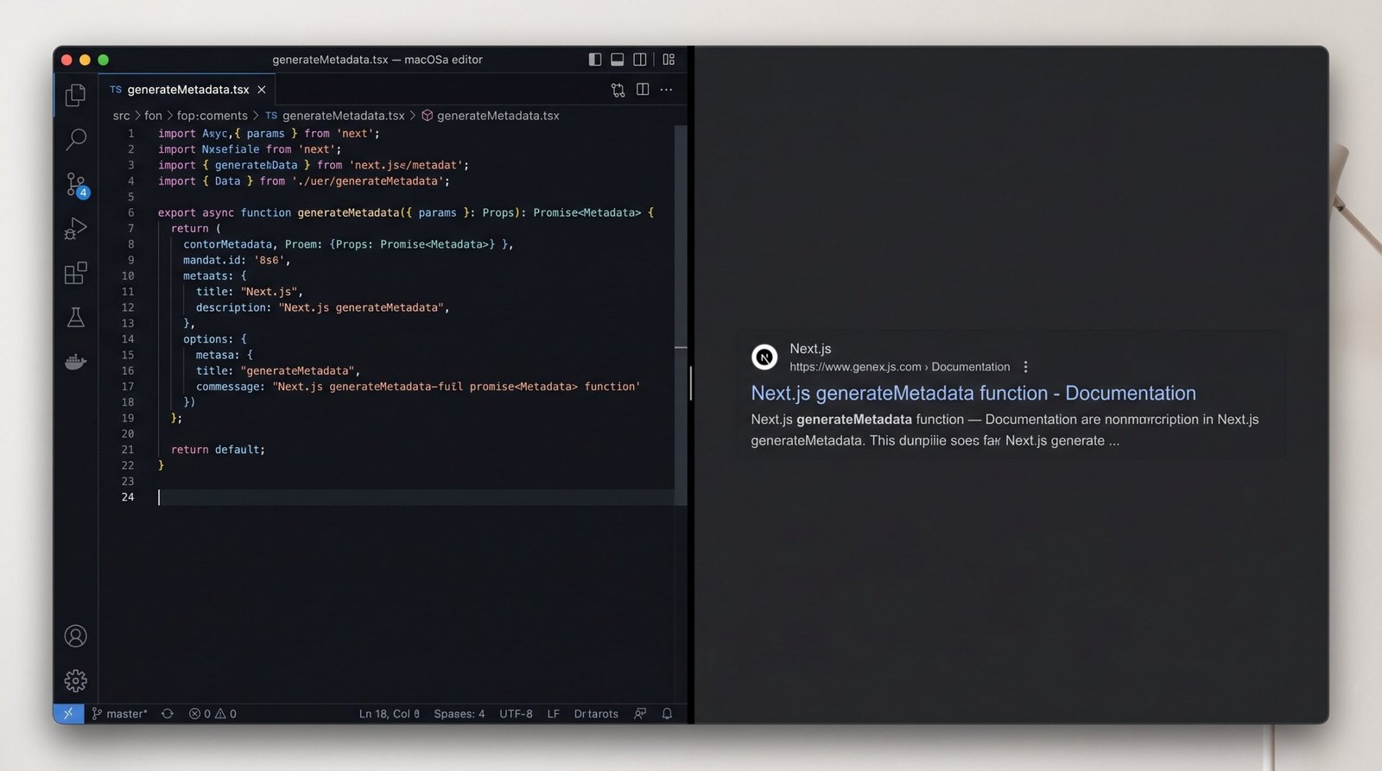Image resolution: width=1382 pixels, height=771 pixels.
Task: Click the 'options: {' code line
Action: [x=215, y=339]
